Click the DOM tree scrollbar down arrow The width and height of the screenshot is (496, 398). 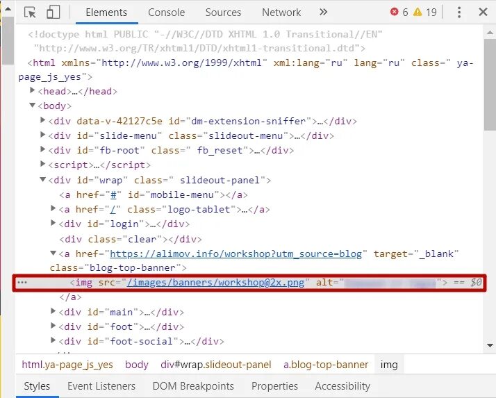pyautogui.click(x=490, y=345)
